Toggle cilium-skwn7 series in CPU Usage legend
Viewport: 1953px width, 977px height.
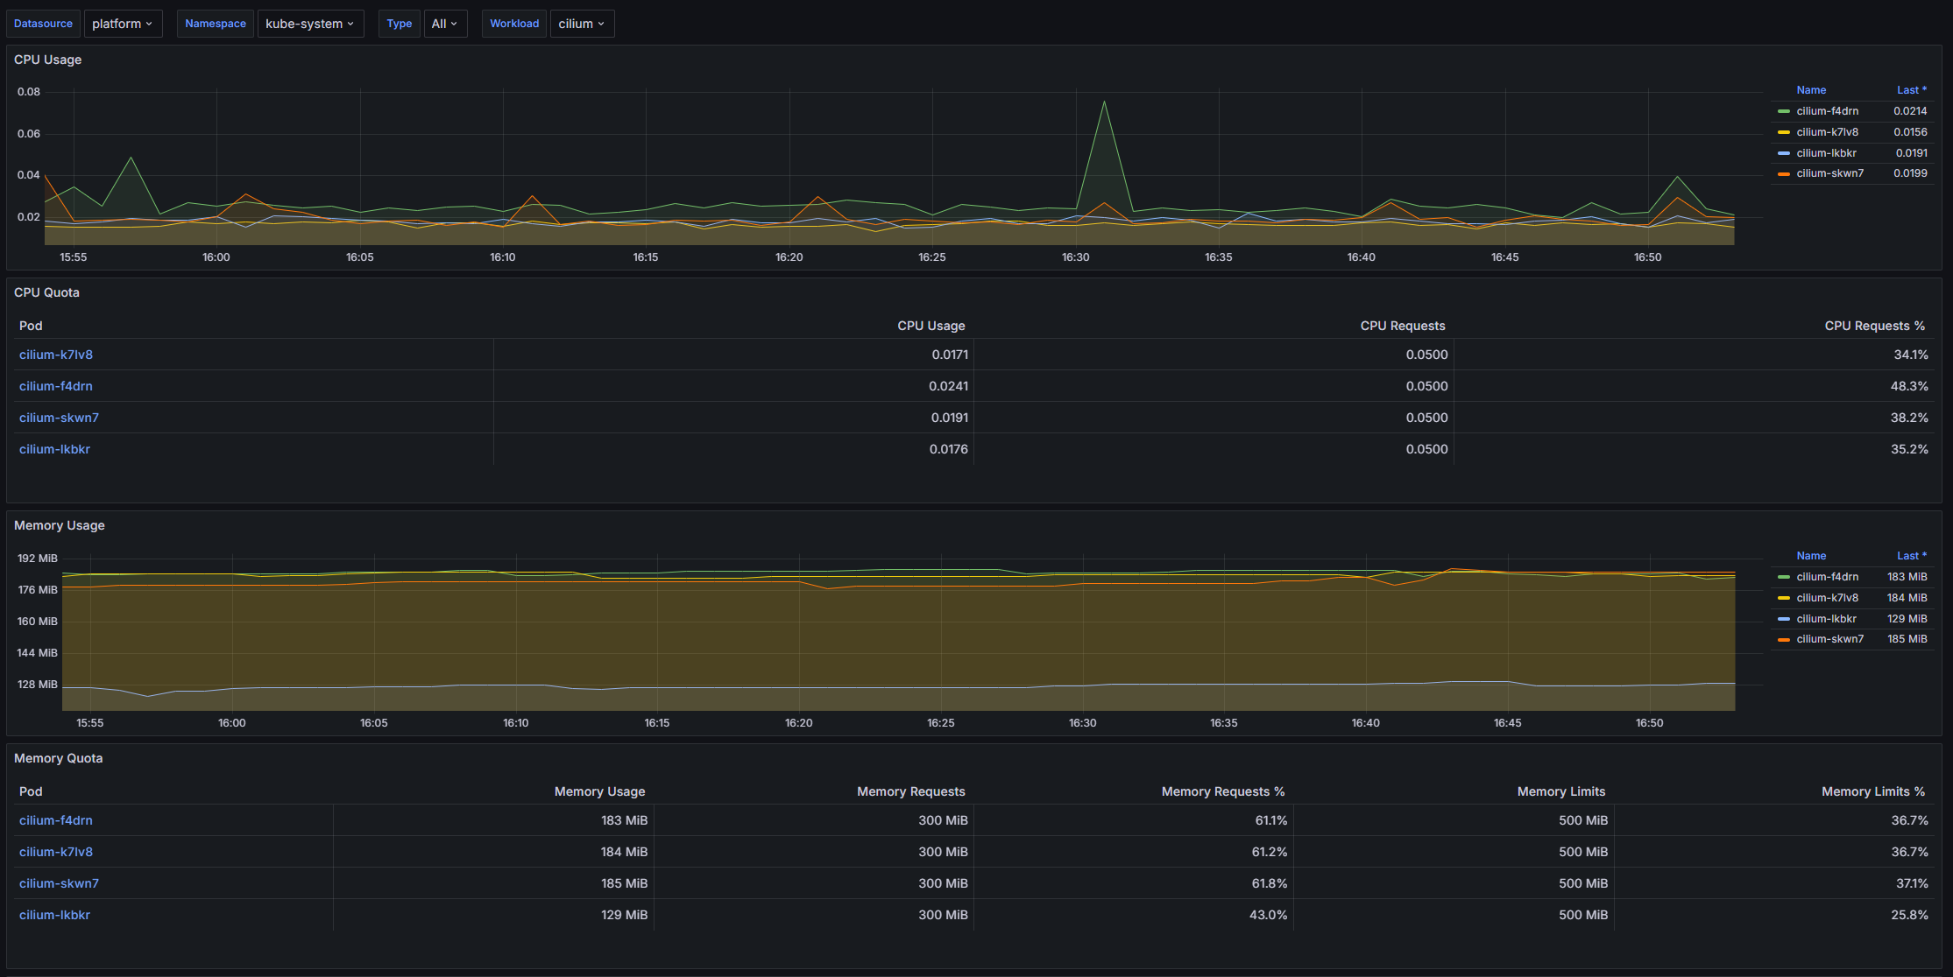[x=1829, y=173]
